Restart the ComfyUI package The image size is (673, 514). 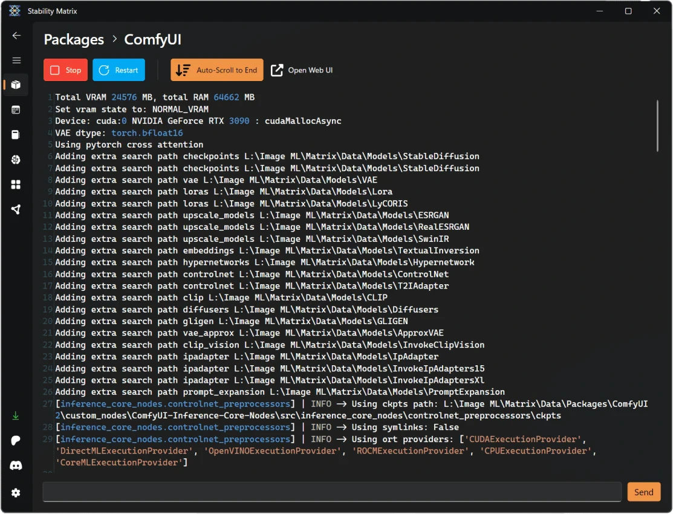(119, 70)
